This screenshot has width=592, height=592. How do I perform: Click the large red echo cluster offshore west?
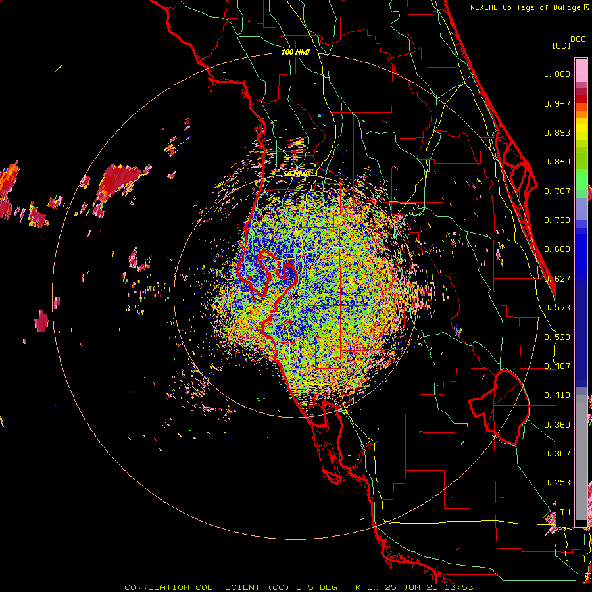117,182
